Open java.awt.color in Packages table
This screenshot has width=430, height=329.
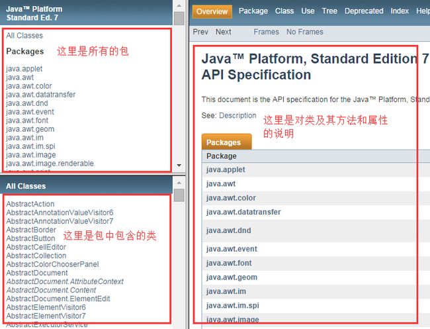[231, 198]
